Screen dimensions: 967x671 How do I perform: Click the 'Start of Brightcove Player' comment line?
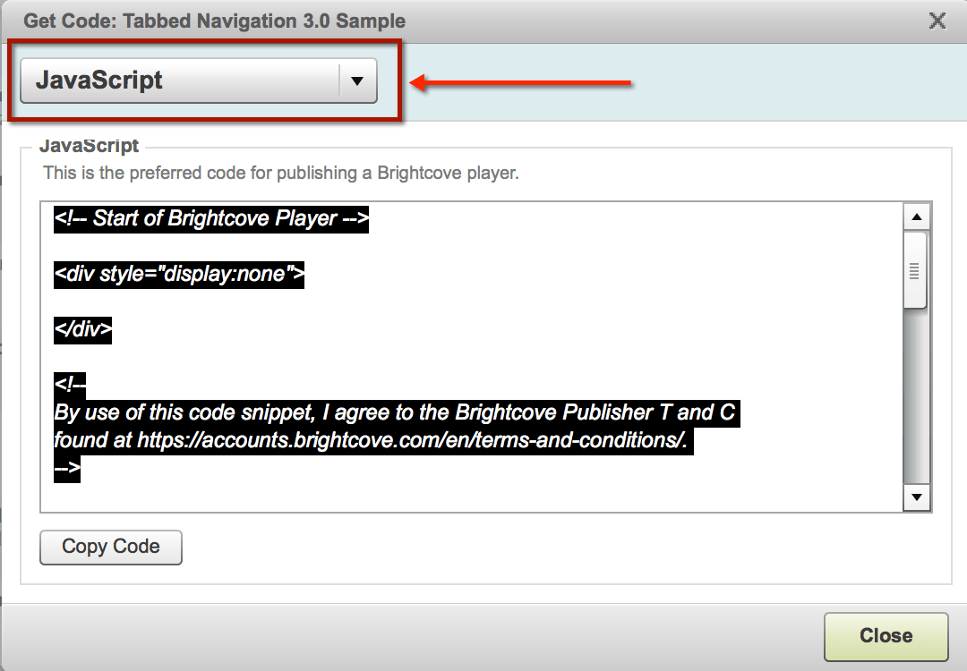coord(211,218)
